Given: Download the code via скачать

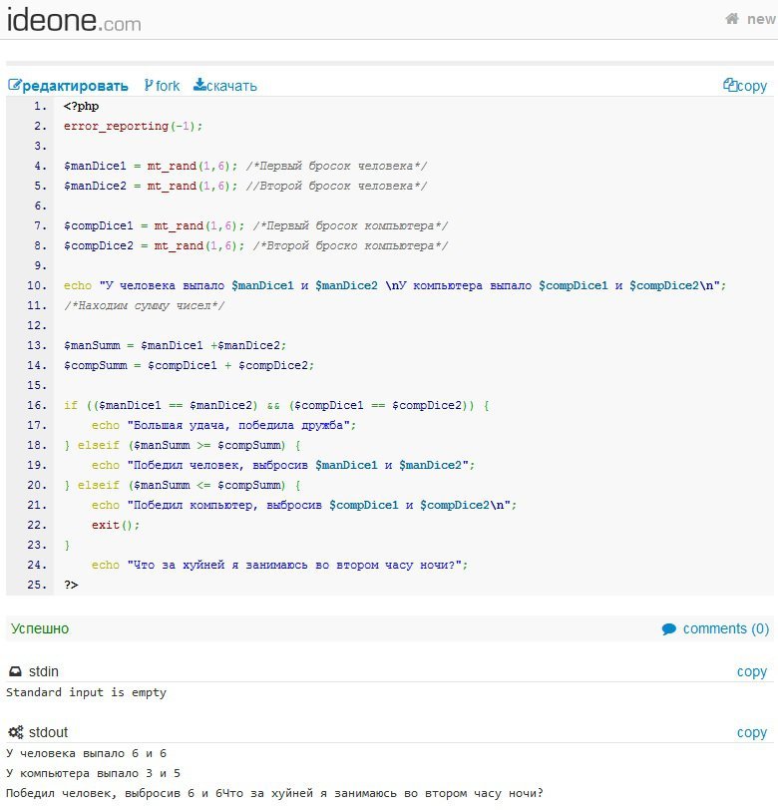Looking at the screenshot, I should click(x=231, y=86).
